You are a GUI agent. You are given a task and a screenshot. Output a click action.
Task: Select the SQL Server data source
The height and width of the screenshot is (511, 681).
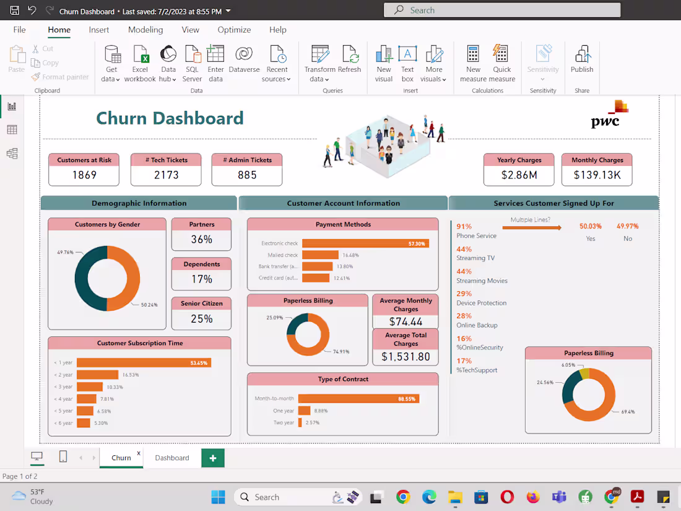192,62
